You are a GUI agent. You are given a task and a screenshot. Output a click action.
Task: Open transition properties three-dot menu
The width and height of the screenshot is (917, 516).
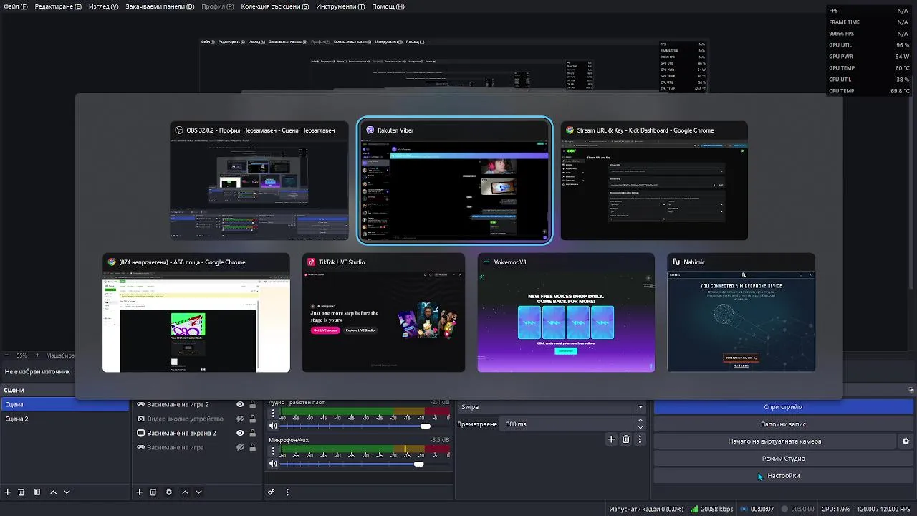pos(640,439)
